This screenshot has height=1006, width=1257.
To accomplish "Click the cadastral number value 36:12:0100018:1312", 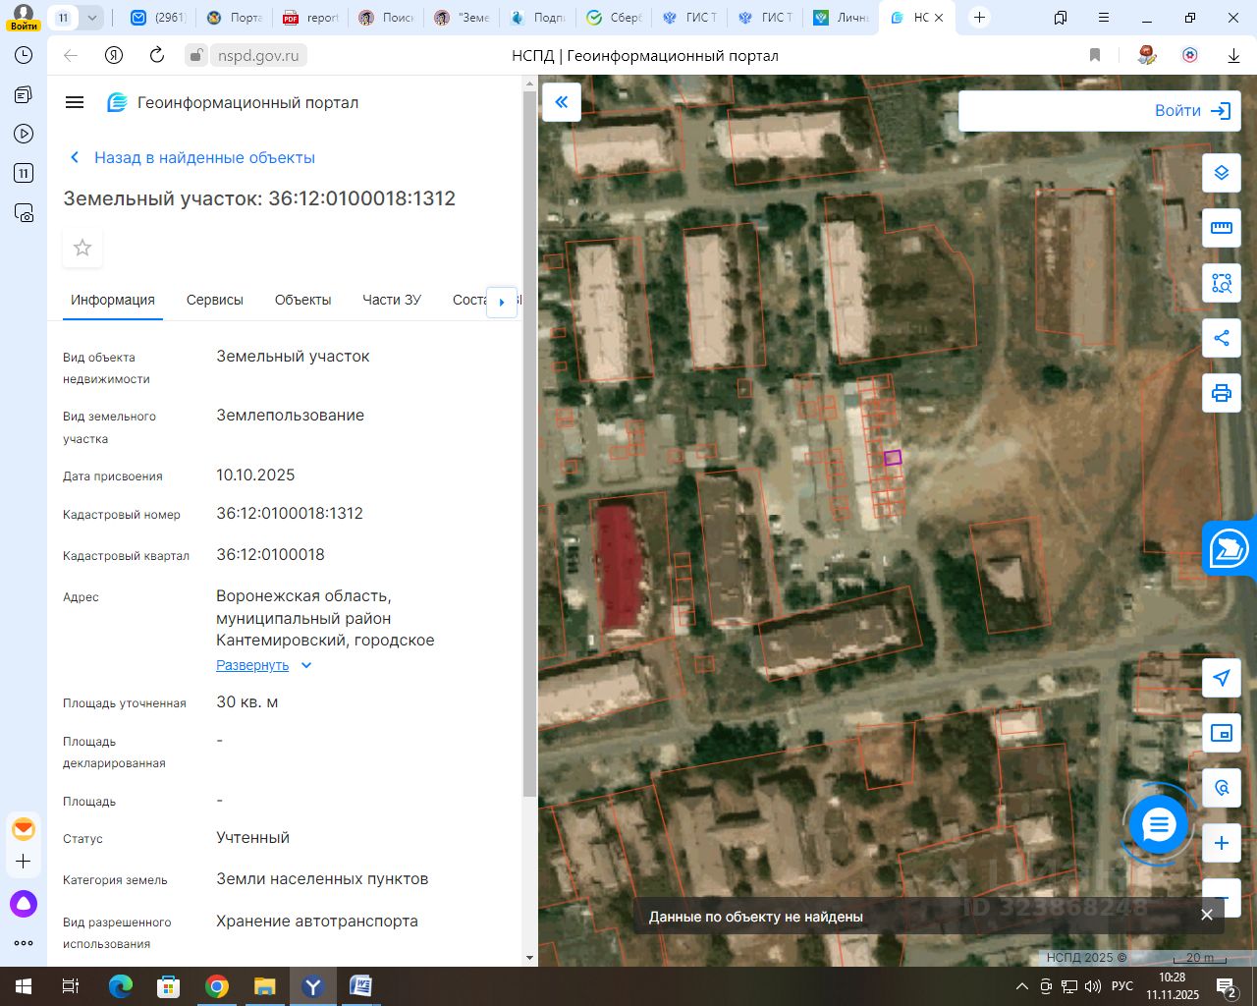I will coord(290,514).
